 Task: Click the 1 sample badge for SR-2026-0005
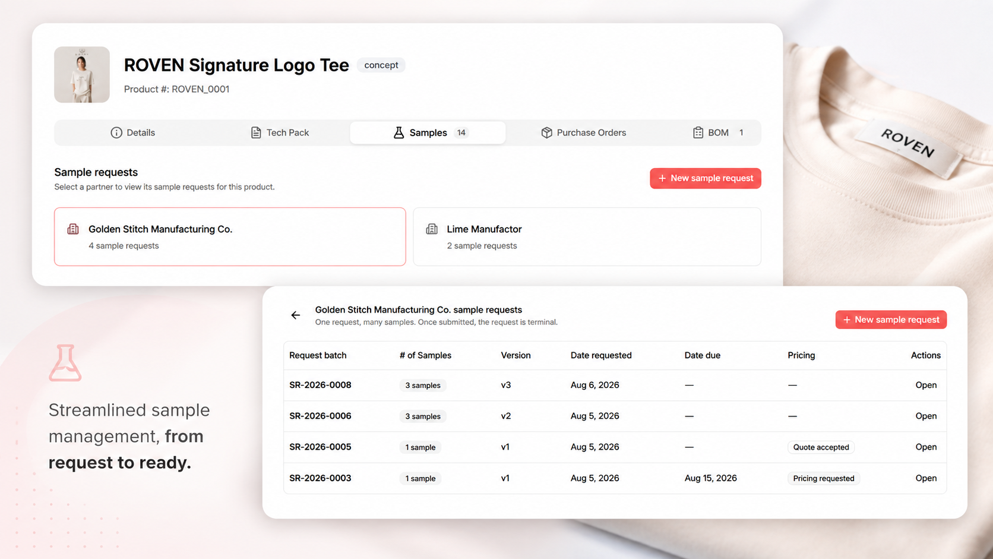pyautogui.click(x=420, y=447)
